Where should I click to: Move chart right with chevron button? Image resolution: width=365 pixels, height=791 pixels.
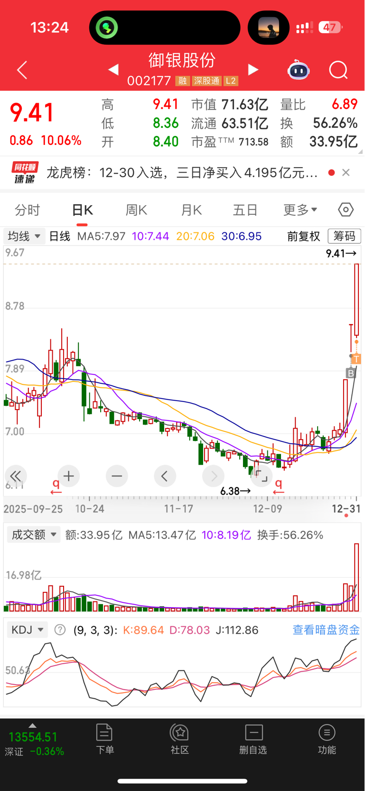pos(214,476)
